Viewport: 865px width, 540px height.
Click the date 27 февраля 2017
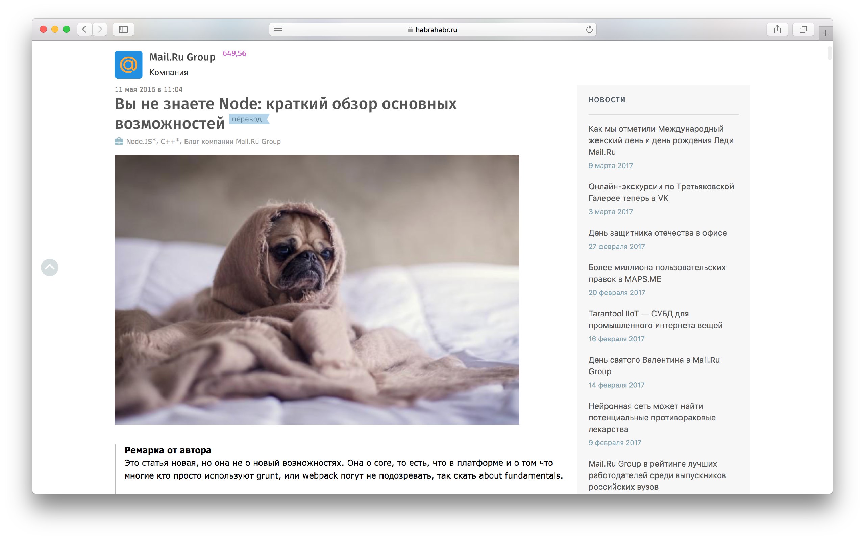(616, 247)
